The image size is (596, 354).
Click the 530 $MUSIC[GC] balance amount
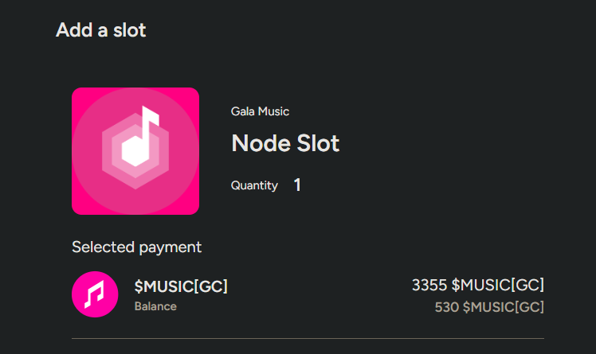pyautogui.click(x=489, y=307)
